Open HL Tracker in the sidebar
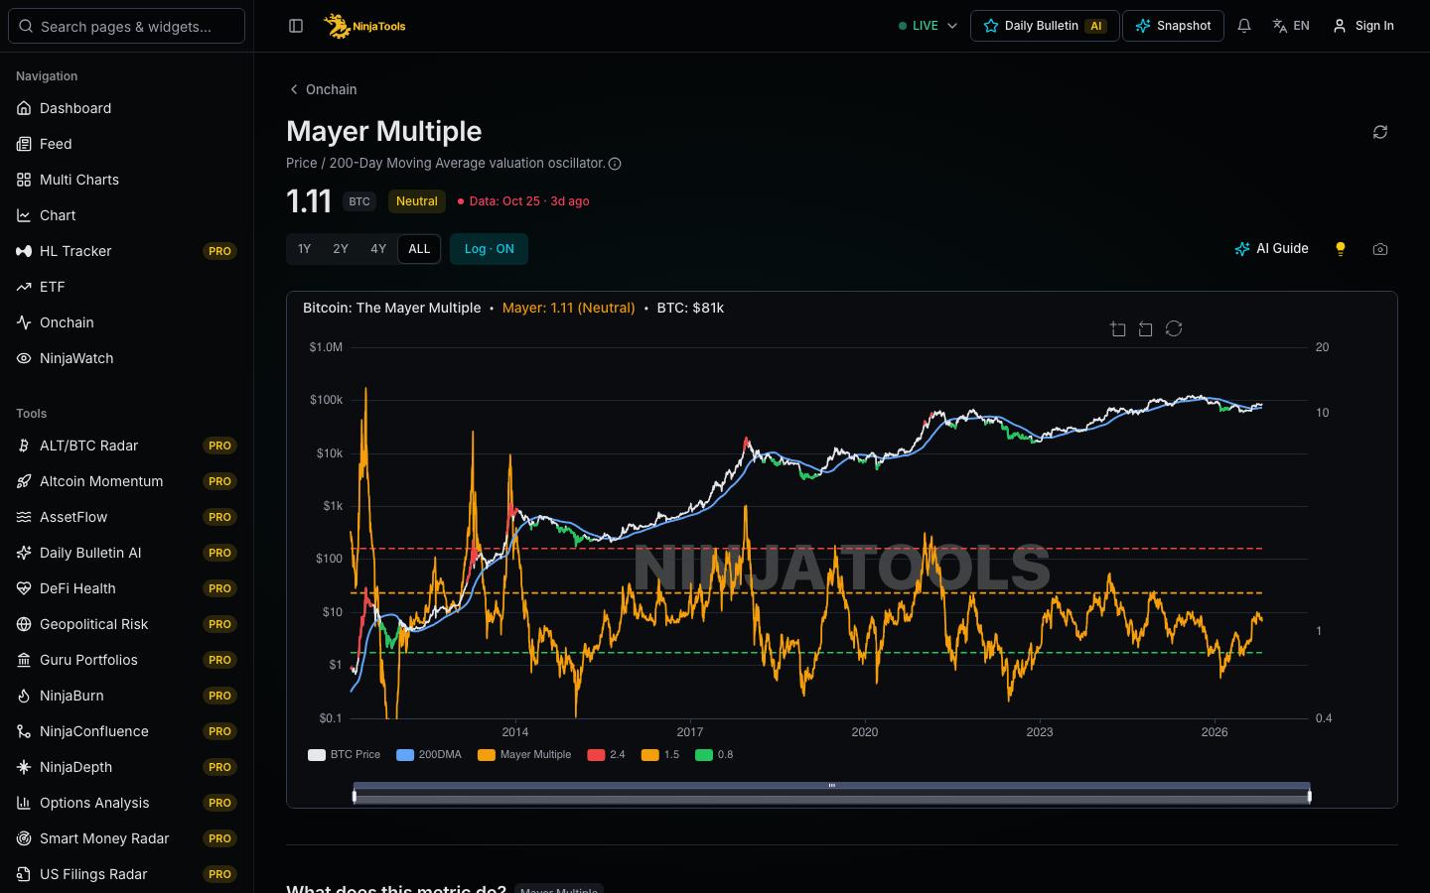This screenshot has height=893, width=1430. tap(127, 251)
